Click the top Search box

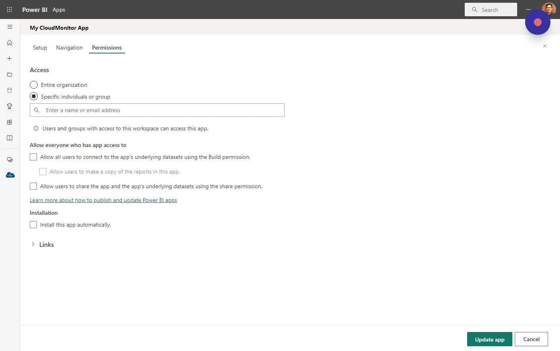coord(491,10)
